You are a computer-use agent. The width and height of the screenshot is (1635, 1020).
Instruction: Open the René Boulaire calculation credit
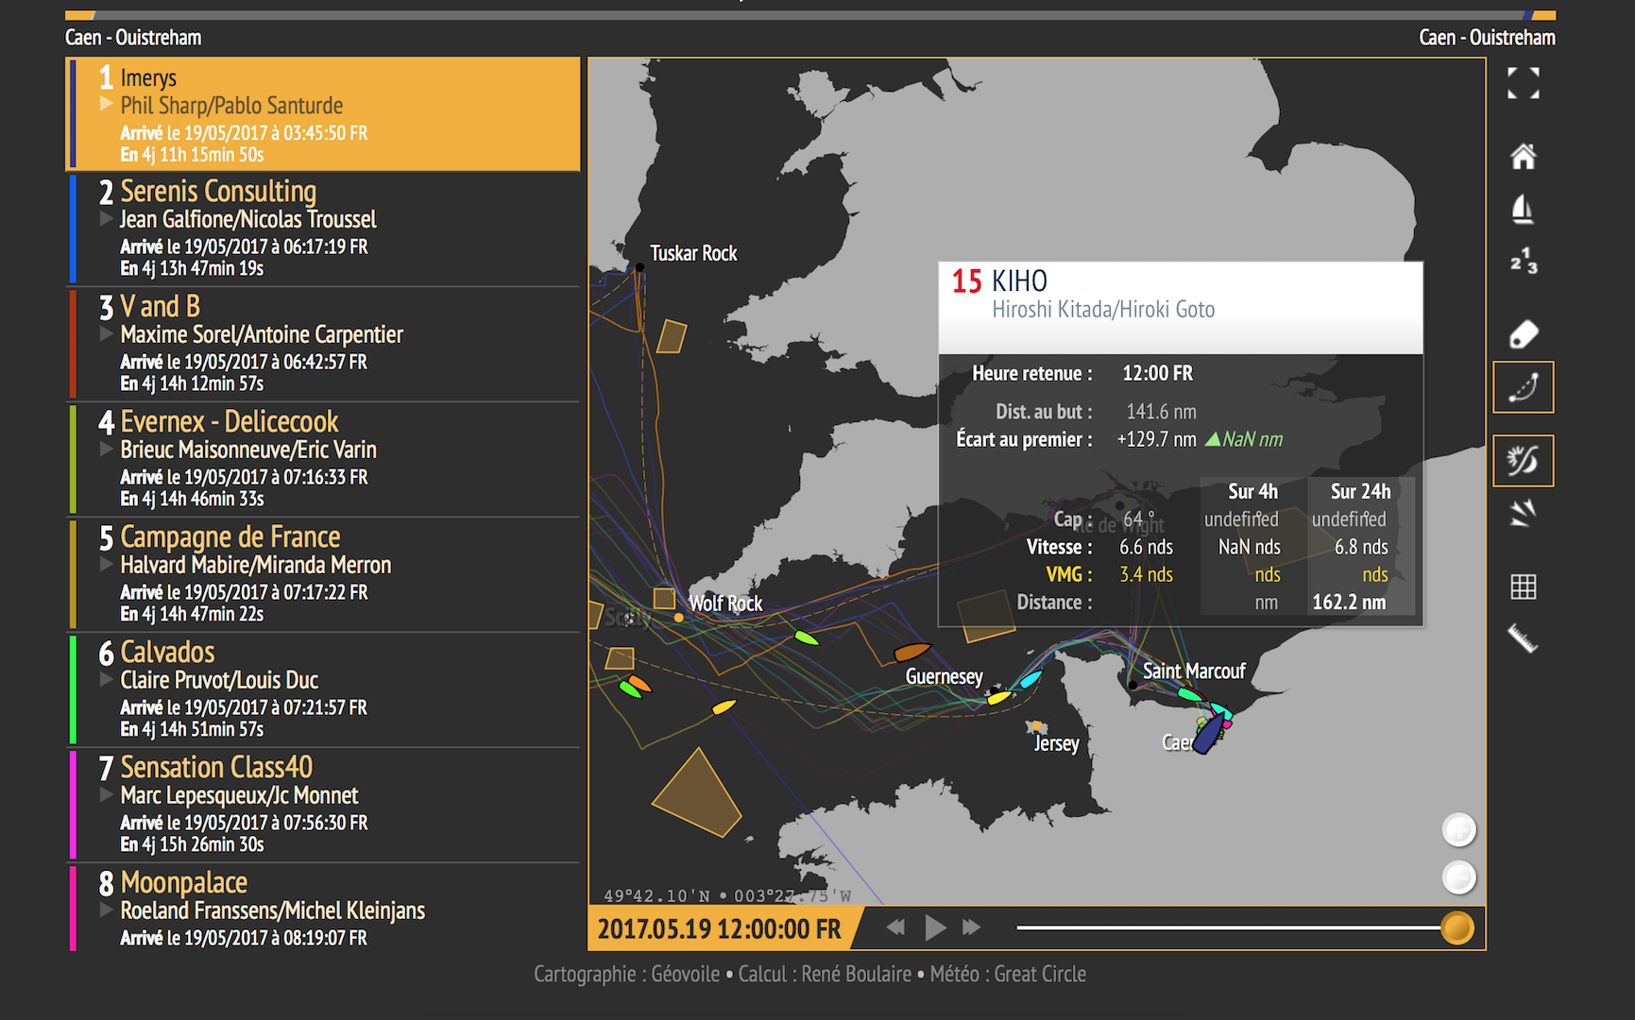tap(856, 974)
